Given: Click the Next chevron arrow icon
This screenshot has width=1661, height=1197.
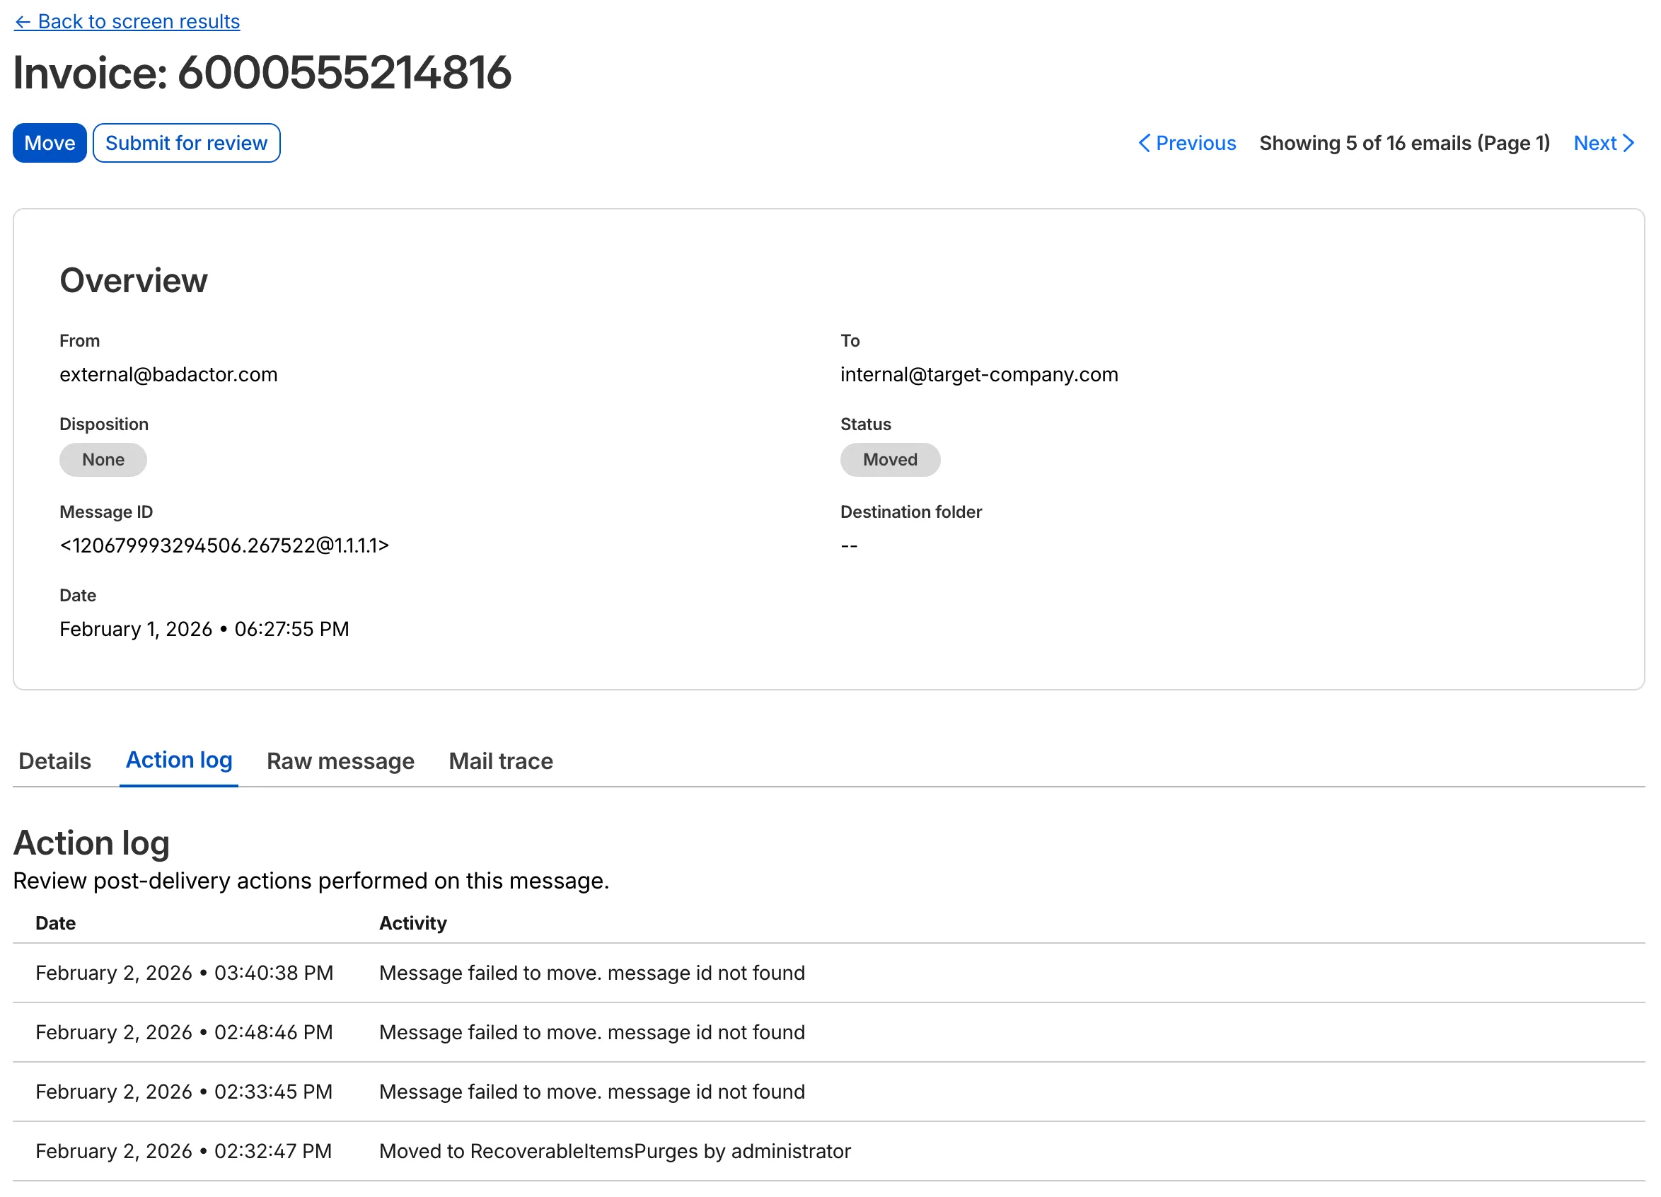Looking at the screenshot, I should point(1628,143).
